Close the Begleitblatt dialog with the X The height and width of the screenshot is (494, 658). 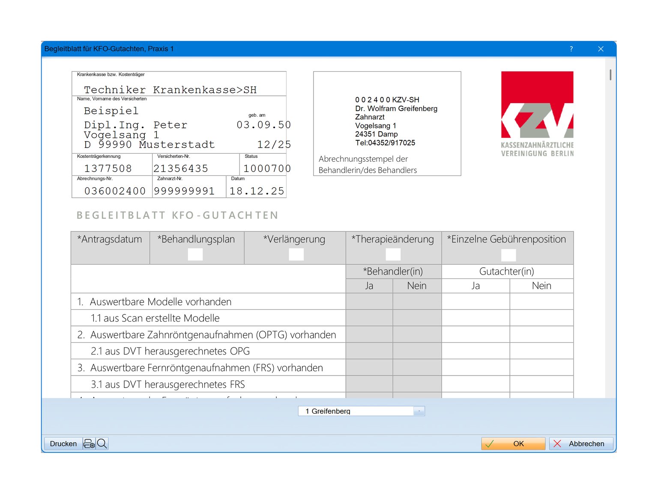coord(601,49)
